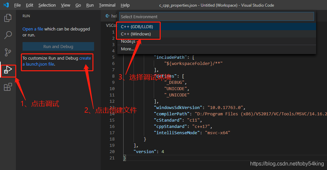Click "${workspaceFolder}/**" string on line 6
Image resolution: width=327 pixels, height=170 pixels.
click(193, 63)
